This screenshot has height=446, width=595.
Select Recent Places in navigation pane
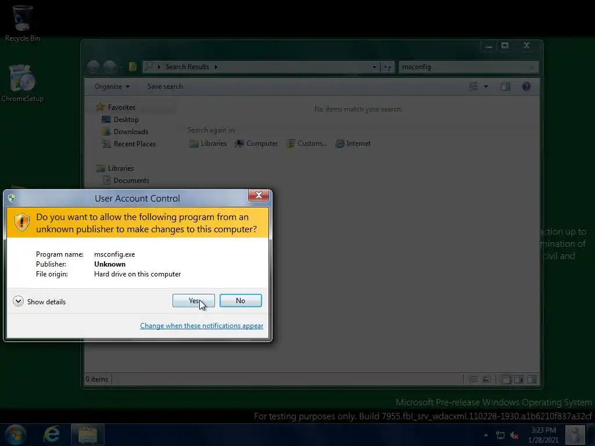point(134,144)
